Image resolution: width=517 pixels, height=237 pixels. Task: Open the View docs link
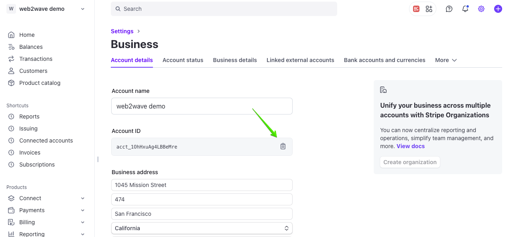pos(411,146)
